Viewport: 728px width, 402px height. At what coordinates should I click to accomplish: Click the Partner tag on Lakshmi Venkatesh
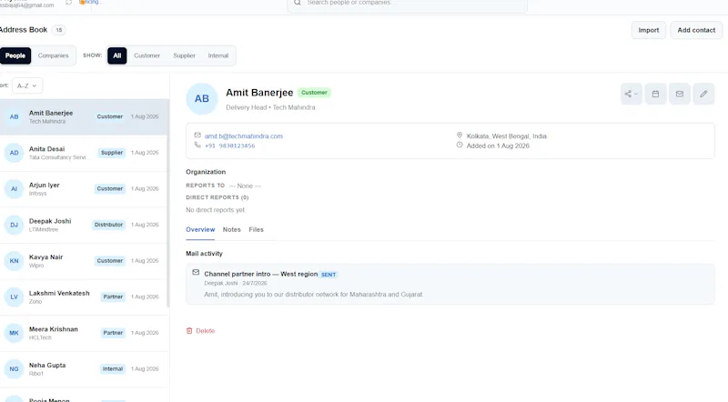(113, 297)
